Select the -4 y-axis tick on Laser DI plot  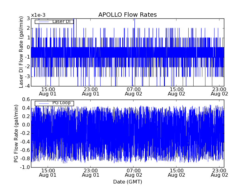coord(27,86)
